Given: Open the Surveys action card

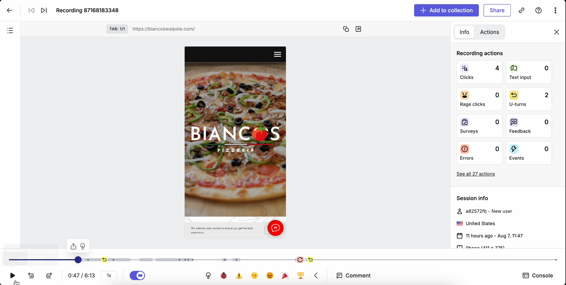Looking at the screenshot, I should click(479, 126).
